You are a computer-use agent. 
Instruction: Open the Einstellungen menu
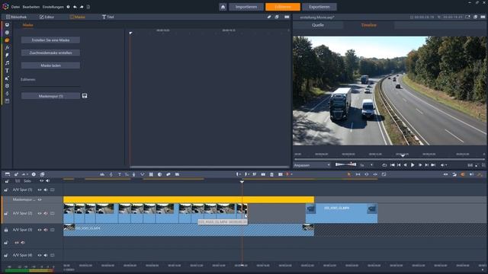(53, 7)
